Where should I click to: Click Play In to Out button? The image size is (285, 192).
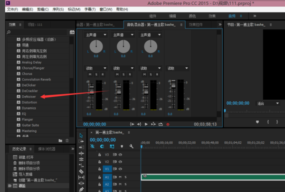click(x=153, y=124)
